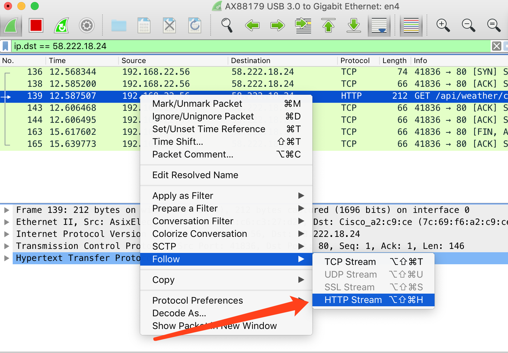
Task: Zoom in on packet text
Action: click(443, 25)
